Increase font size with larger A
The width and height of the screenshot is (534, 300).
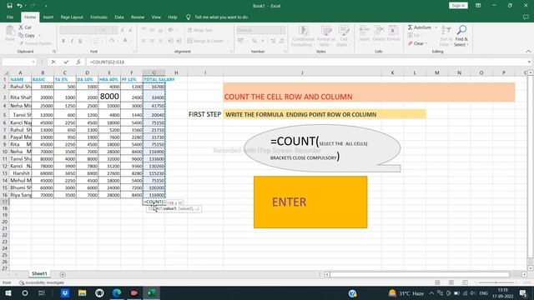coord(123,30)
